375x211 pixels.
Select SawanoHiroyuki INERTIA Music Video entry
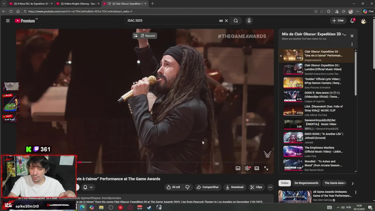coord(317,124)
